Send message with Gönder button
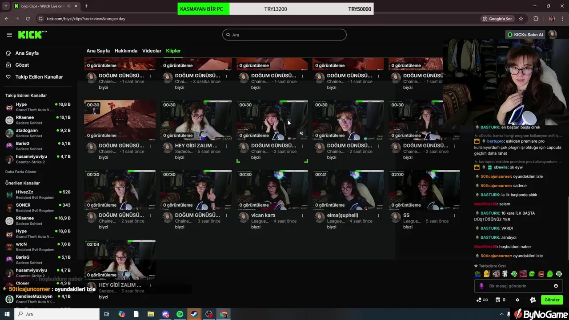This screenshot has height=320, width=569. 552,300
